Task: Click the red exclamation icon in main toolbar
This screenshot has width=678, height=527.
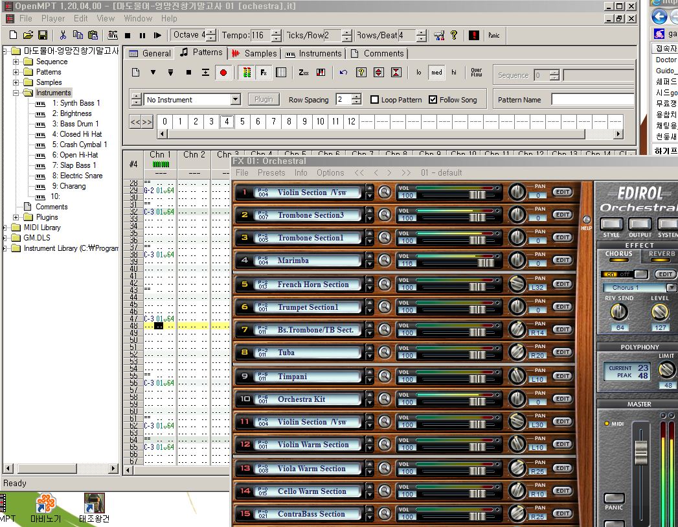Action: [474, 36]
